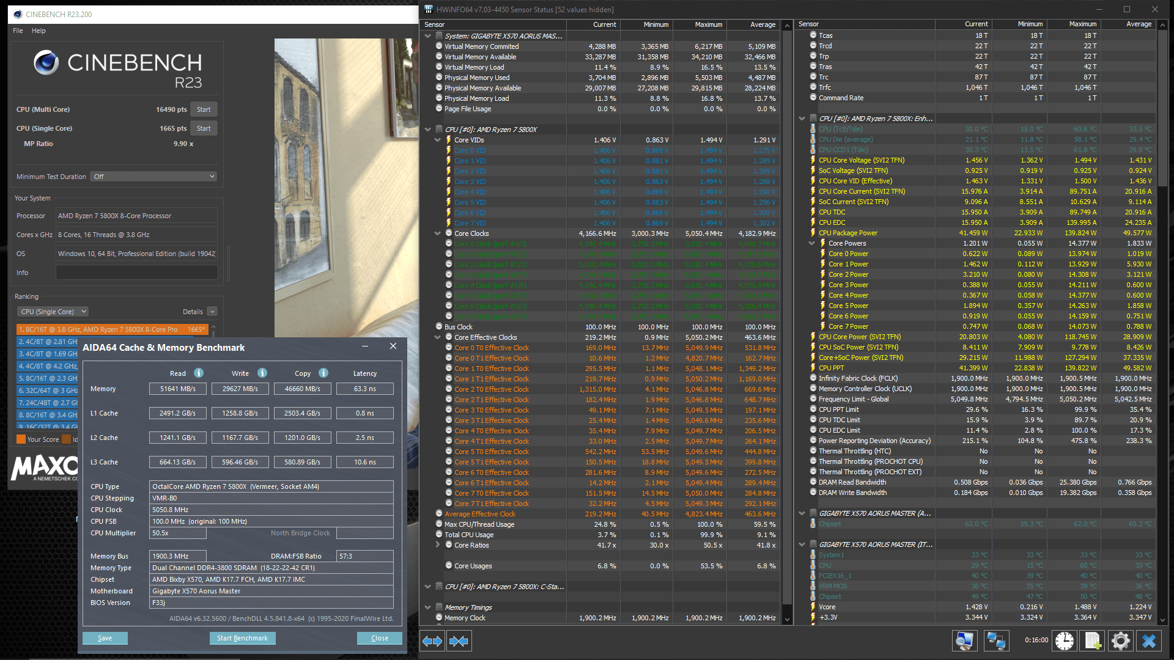1174x660 pixels.
Task: Collapse the Core Clocks tree node
Action: pyautogui.click(x=438, y=233)
